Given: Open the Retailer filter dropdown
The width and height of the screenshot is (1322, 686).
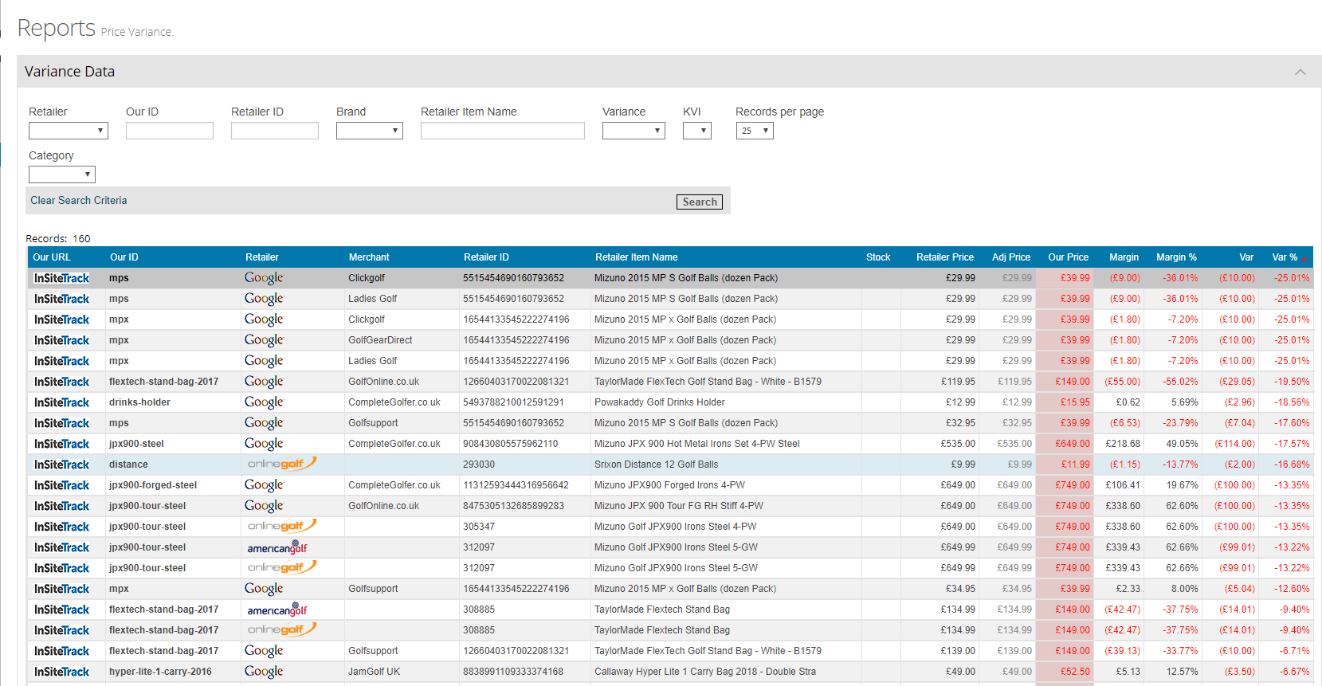Looking at the screenshot, I should tap(69, 131).
